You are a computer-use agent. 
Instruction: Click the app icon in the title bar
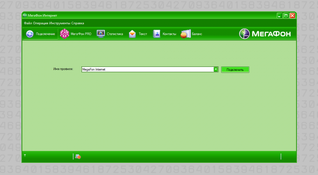[x=25, y=15]
